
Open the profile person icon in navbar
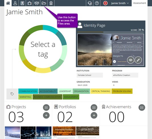click(x=15, y=3)
